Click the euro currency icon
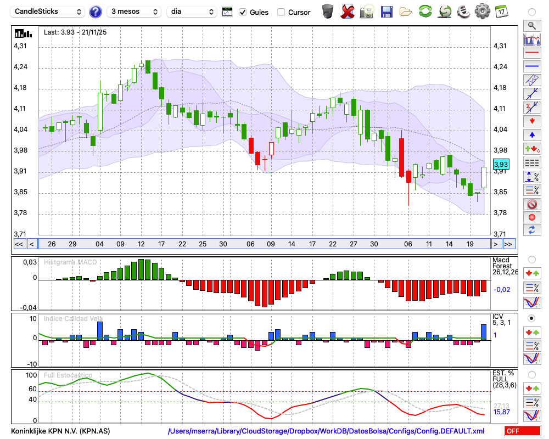The height and width of the screenshot is (439, 549). coord(463,12)
